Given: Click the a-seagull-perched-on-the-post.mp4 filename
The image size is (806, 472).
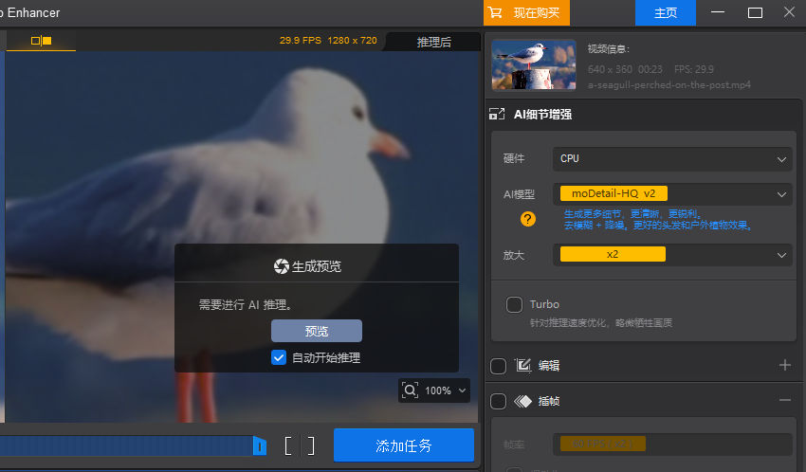Looking at the screenshot, I should tap(669, 84).
